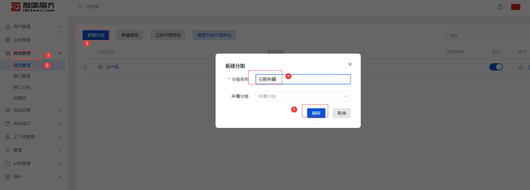Screen dimensions: 530x190
Task: Click the 分组名称 column header
Action: point(106,52)
